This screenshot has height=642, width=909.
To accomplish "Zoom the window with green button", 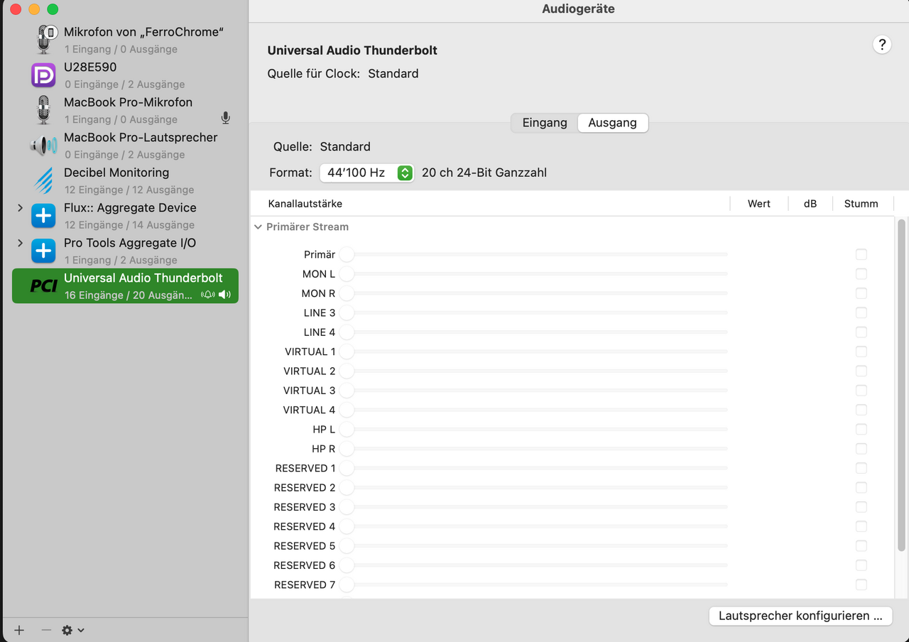I will (x=53, y=9).
